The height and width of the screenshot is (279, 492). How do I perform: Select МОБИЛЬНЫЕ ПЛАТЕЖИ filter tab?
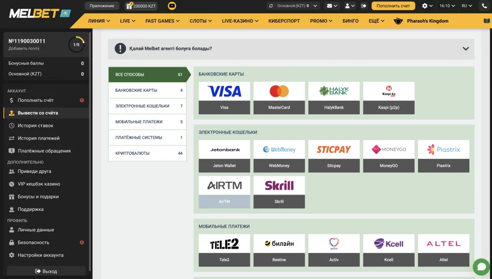click(147, 121)
